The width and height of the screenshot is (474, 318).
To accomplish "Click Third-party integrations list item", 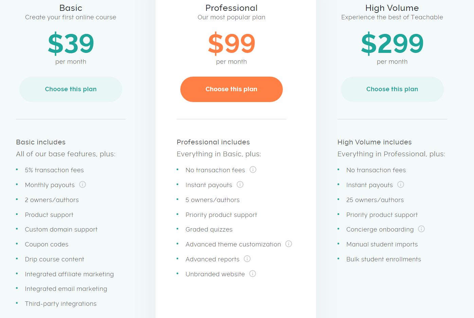I will click(61, 304).
